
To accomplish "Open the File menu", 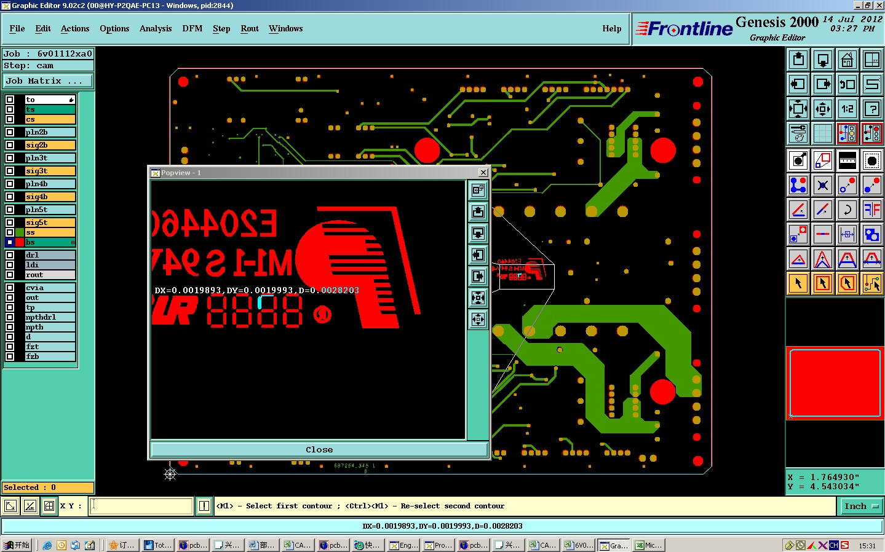I will coord(17,29).
